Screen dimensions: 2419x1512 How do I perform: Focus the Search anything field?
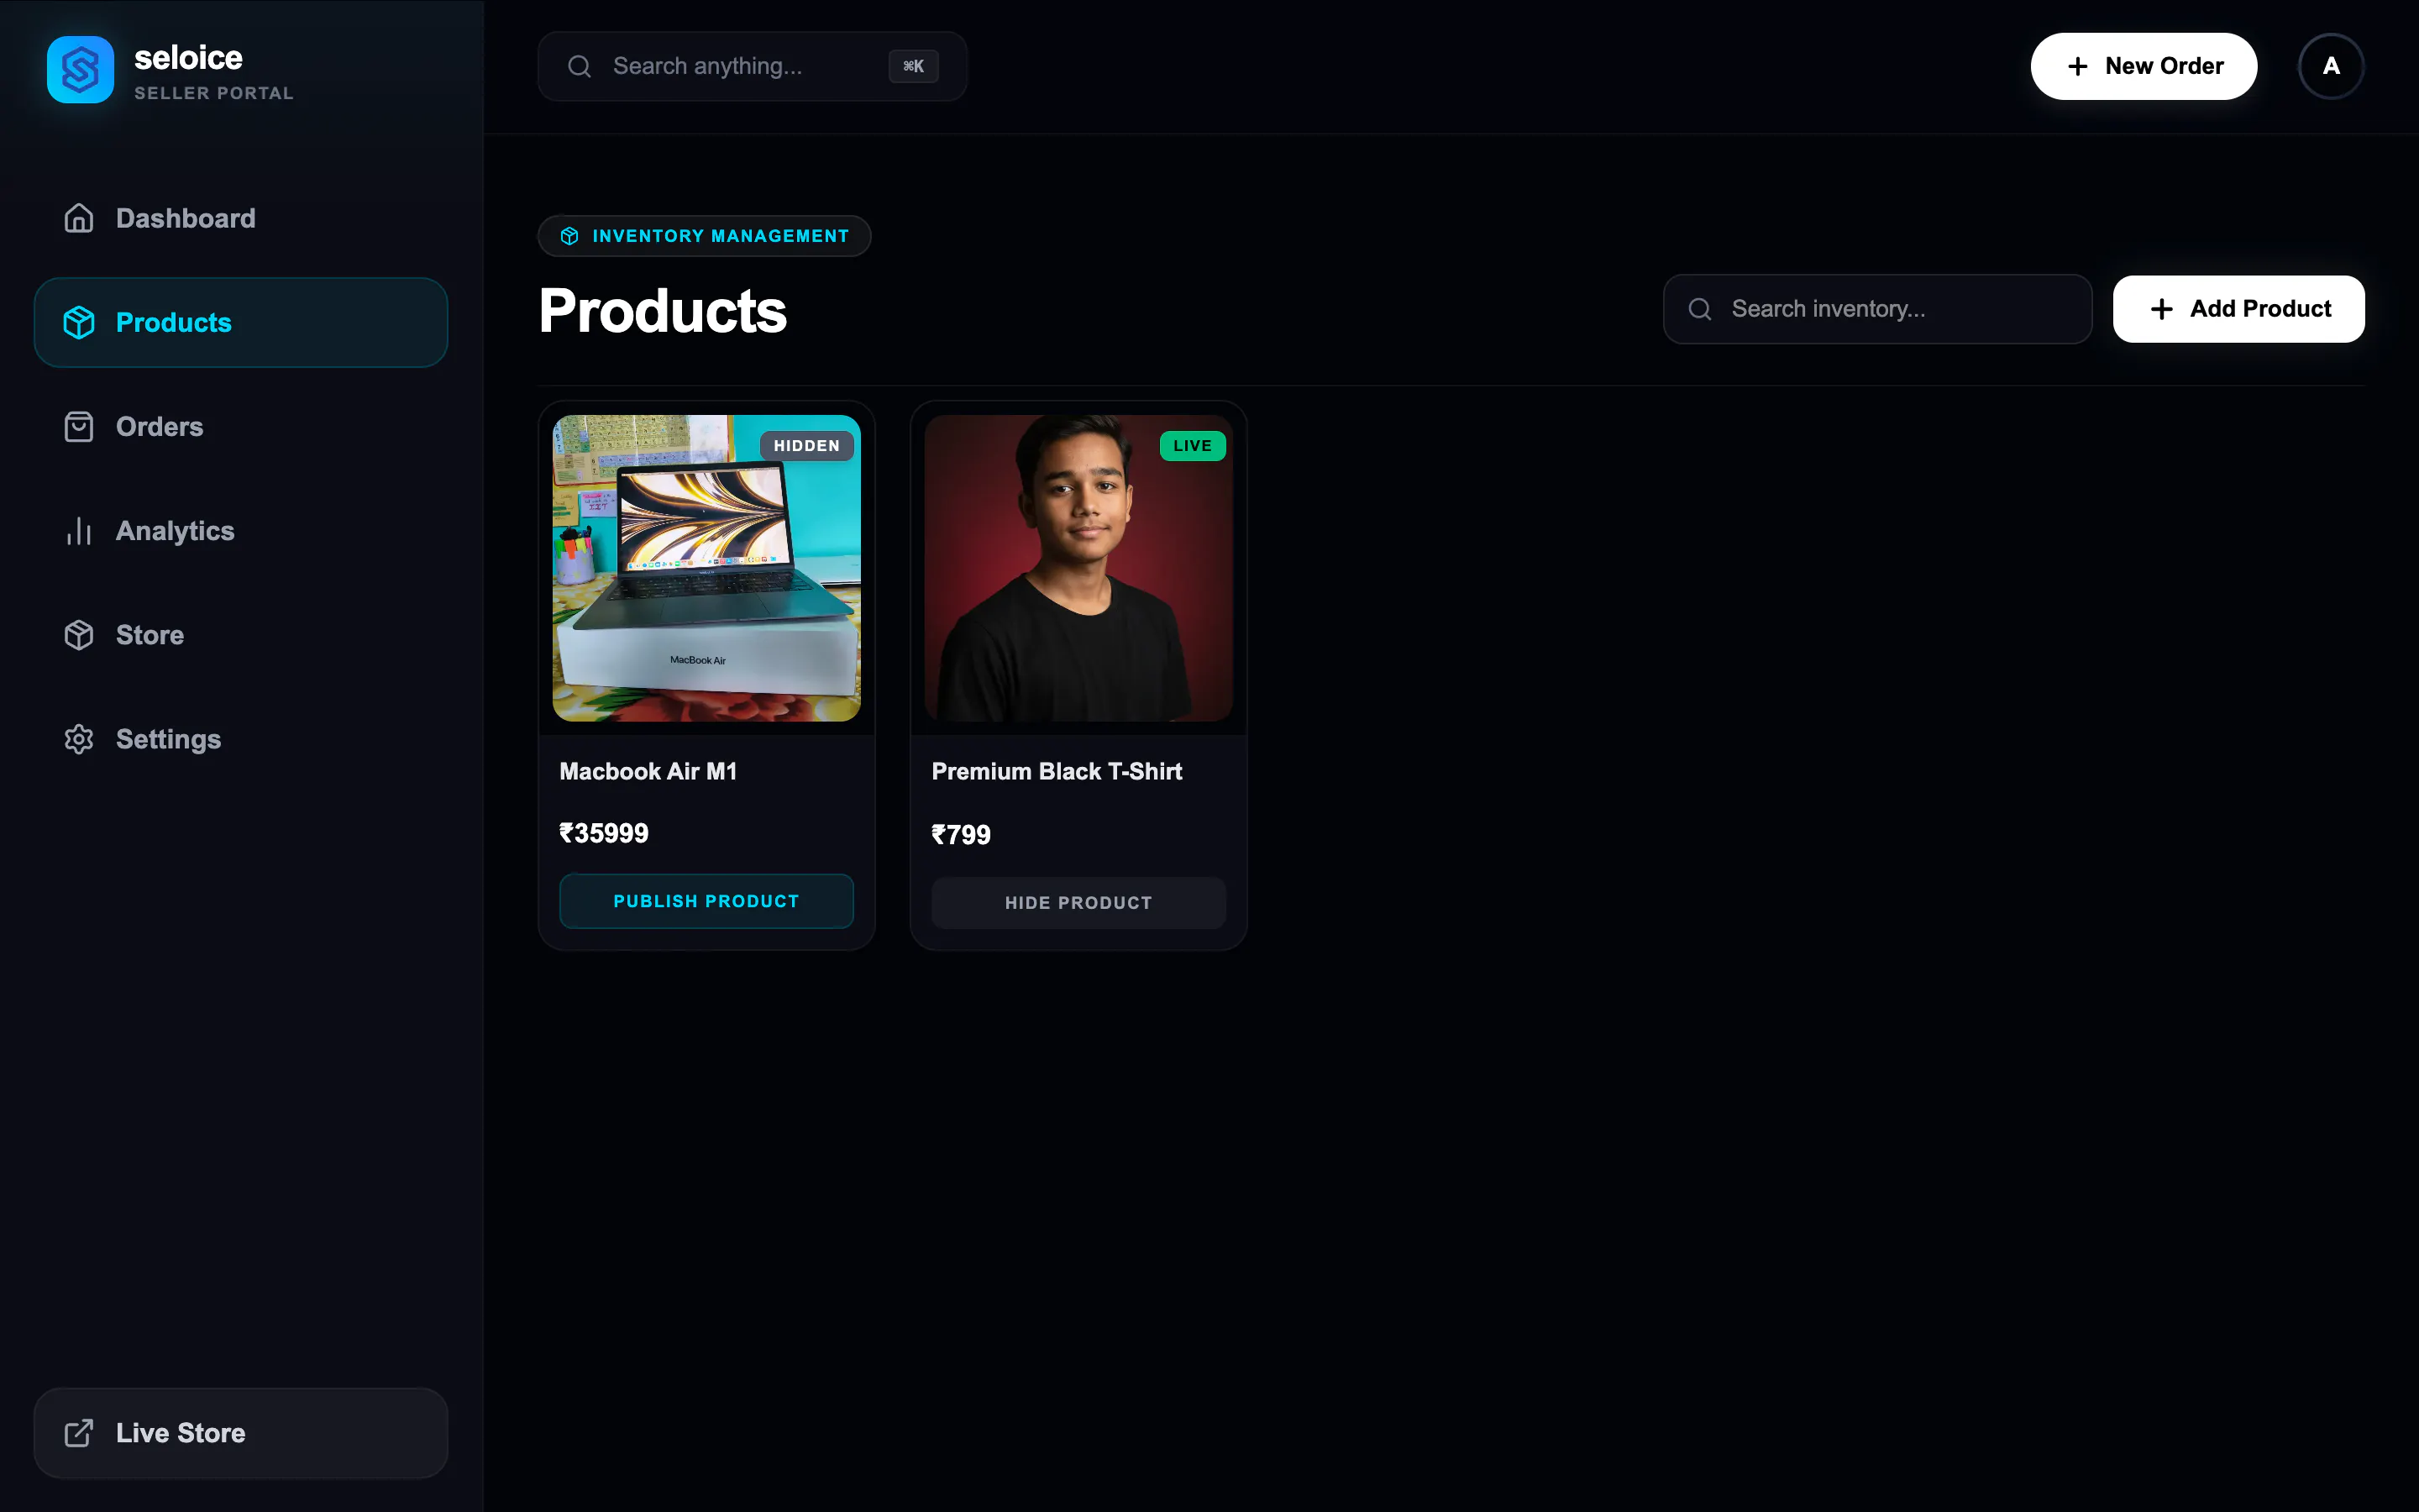click(753, 66)
